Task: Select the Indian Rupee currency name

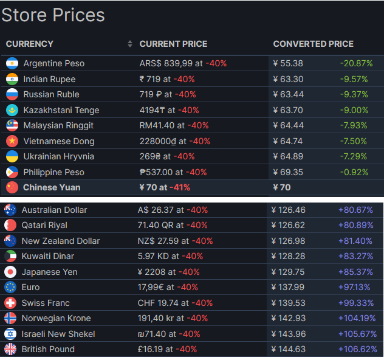Action: pos(49,79)
